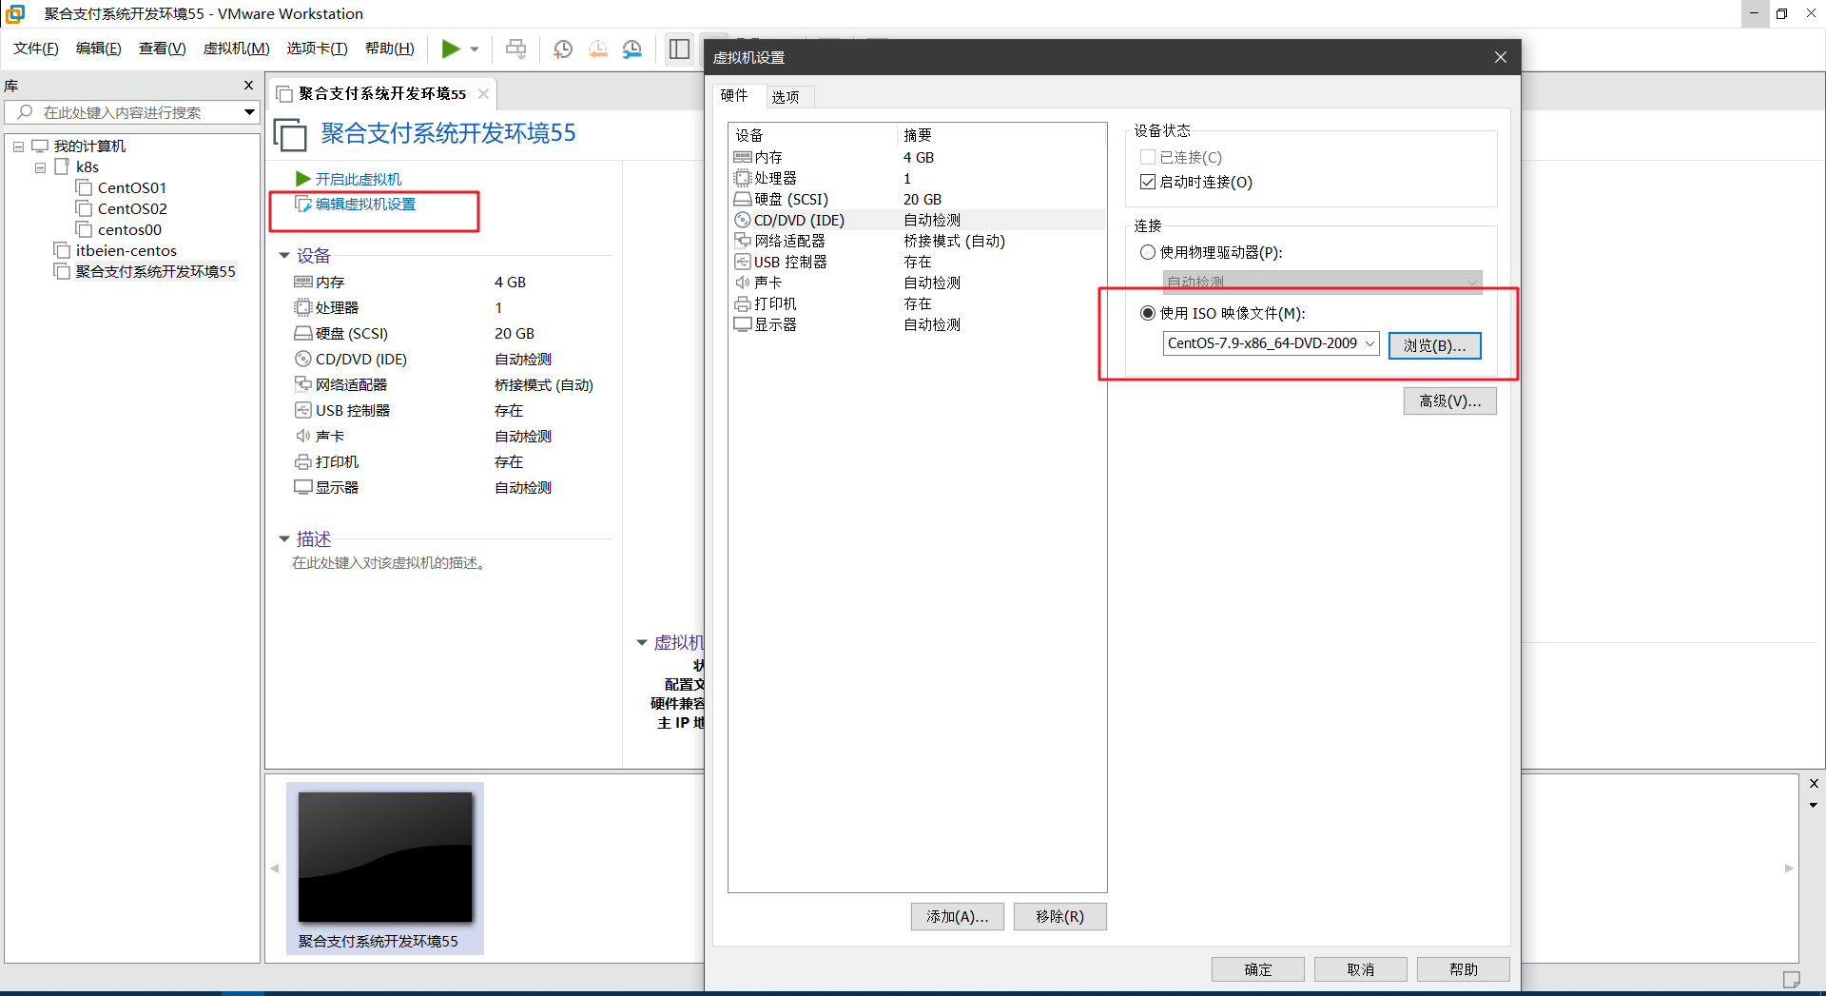This screenshot has height=996, width=1826.
Task: Select 硬盘 (SCSI) icon in settings device list
Action: tap(743, 199)
